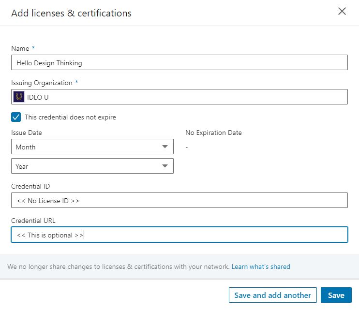Click the 'Issuing Organization' field label
This screenshot has height=310, width=359.
pos(42,83)
